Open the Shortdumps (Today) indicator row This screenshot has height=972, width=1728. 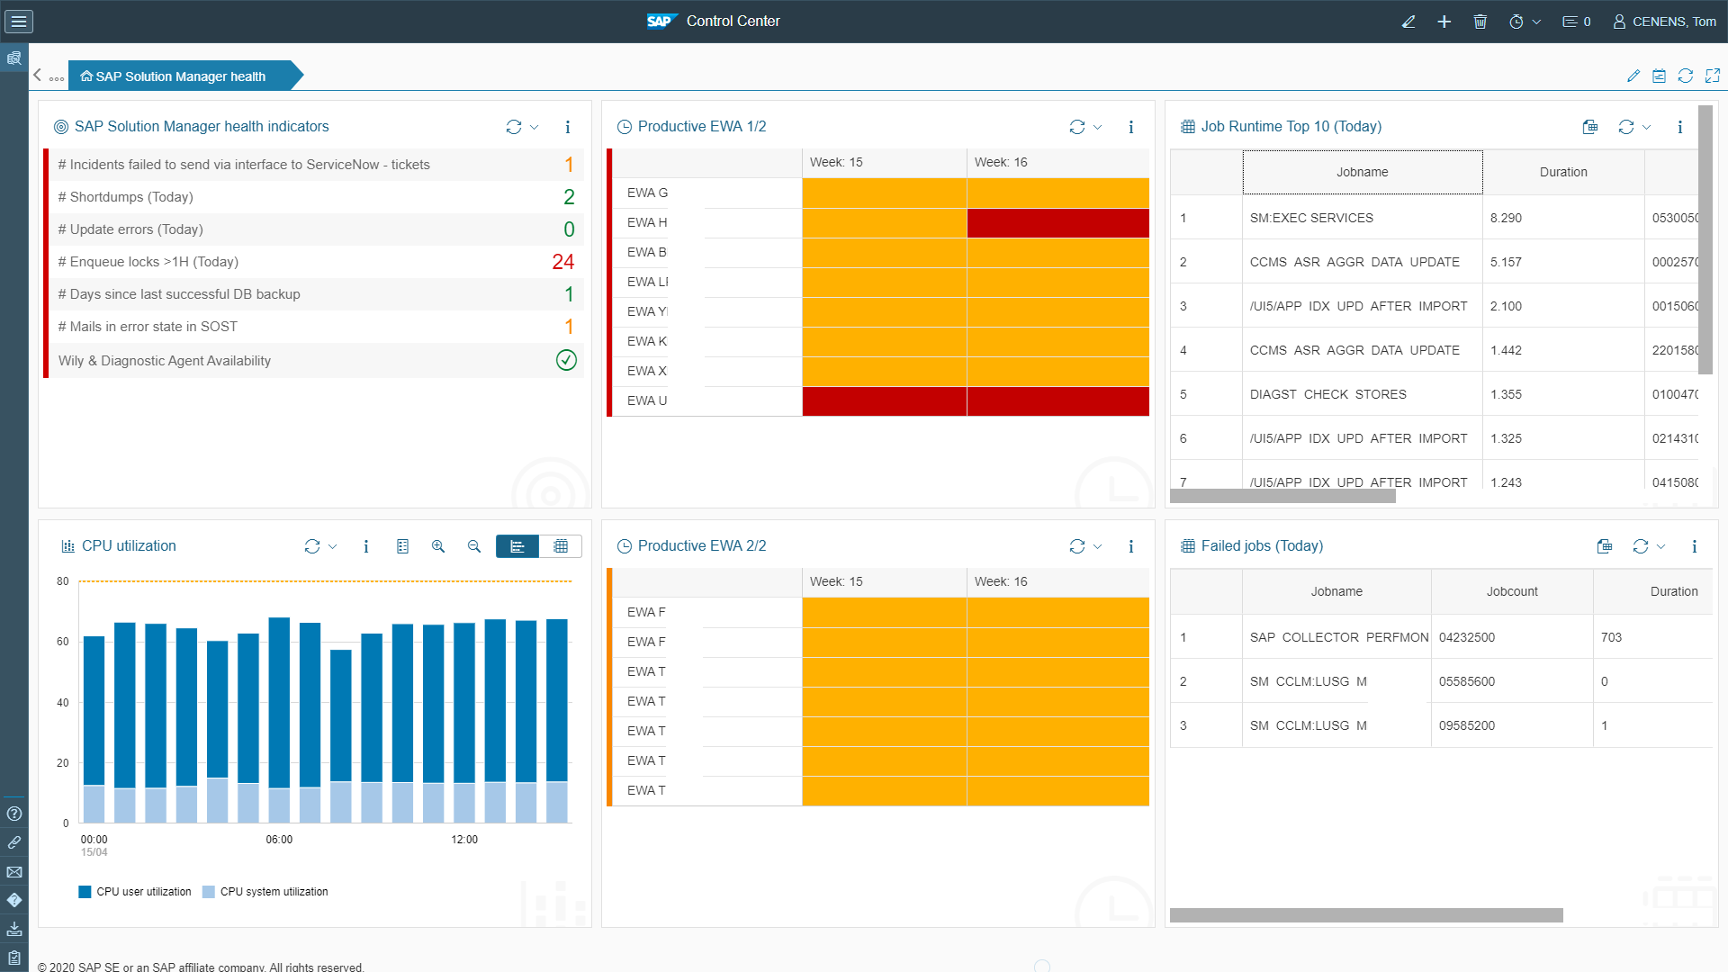click(x=317, y=197)
